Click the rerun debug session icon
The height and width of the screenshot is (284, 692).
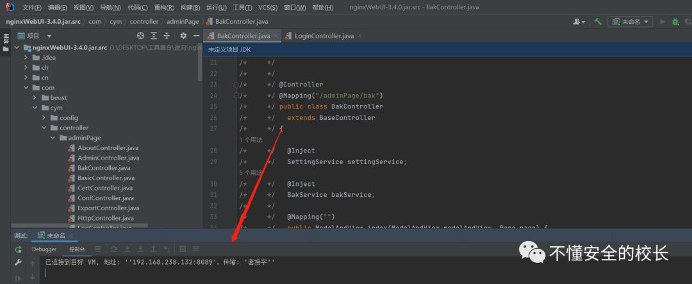[18, 249]
